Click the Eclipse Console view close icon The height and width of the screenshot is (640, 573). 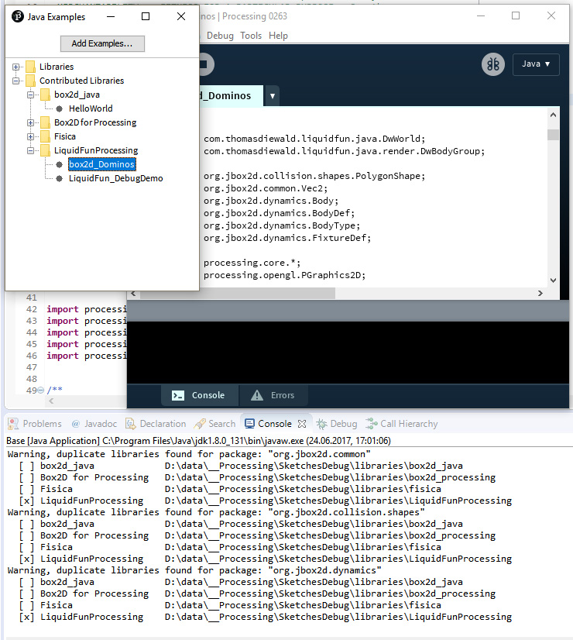[x=302, y=424]
